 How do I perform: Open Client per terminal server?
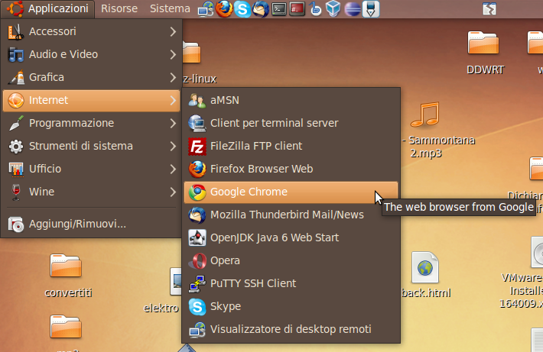pos(291,123)
